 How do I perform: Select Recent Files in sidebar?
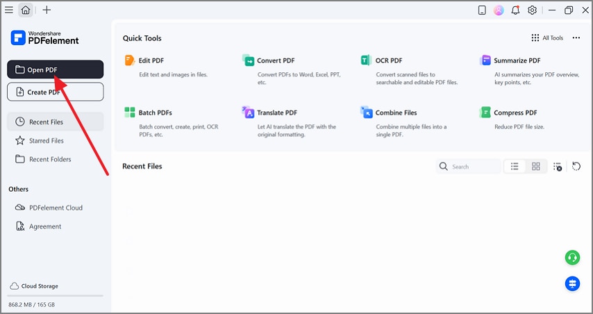click(56, 122)
